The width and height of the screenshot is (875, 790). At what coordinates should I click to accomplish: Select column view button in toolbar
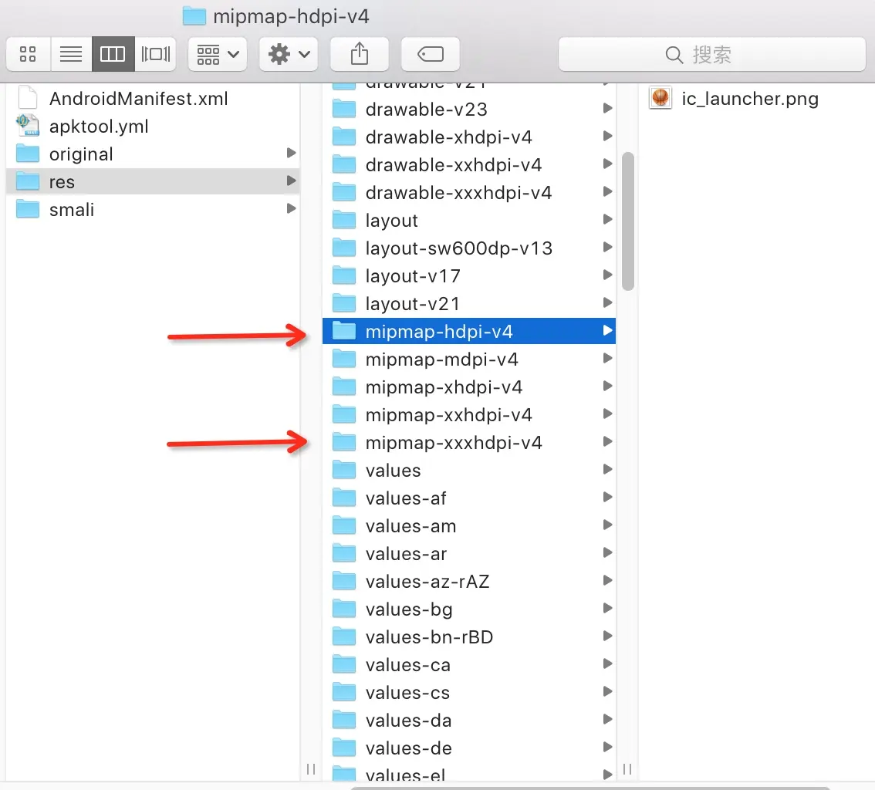[x=113, y=54]
